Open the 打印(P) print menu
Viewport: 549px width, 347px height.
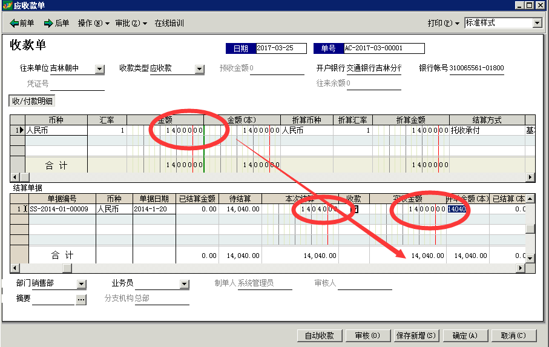[443, 23]
